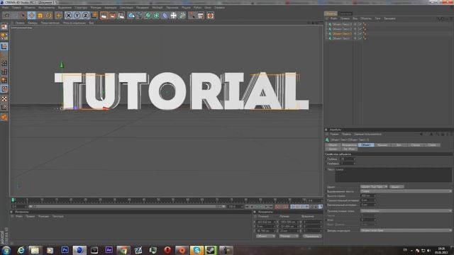The height and width of the screenshot is (255, 454).
Task: Click the Применить button in coordinates panel
Action: [x=312, y=236]
